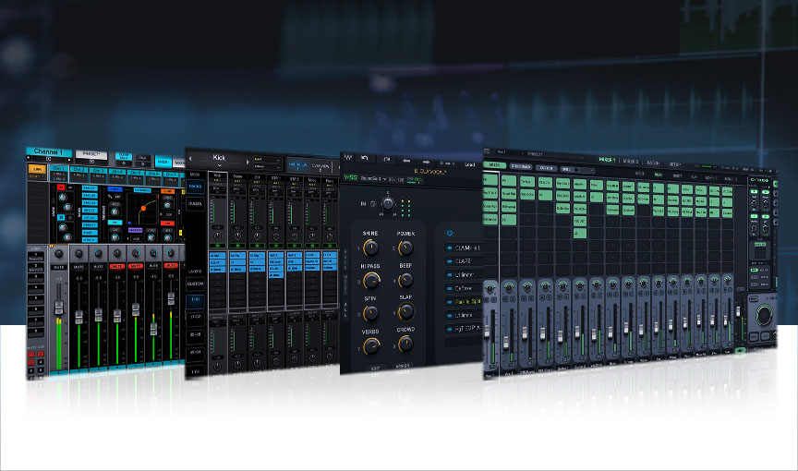Unmute the seventh strip with red MUTE
This screenshot has height=471, width=798.
(171, 265)
